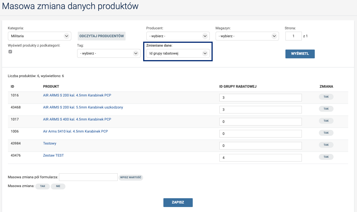This screenshot has height=212, width=357.
Task: Open the Air Arms S410 product link
Action: [75, 131]
